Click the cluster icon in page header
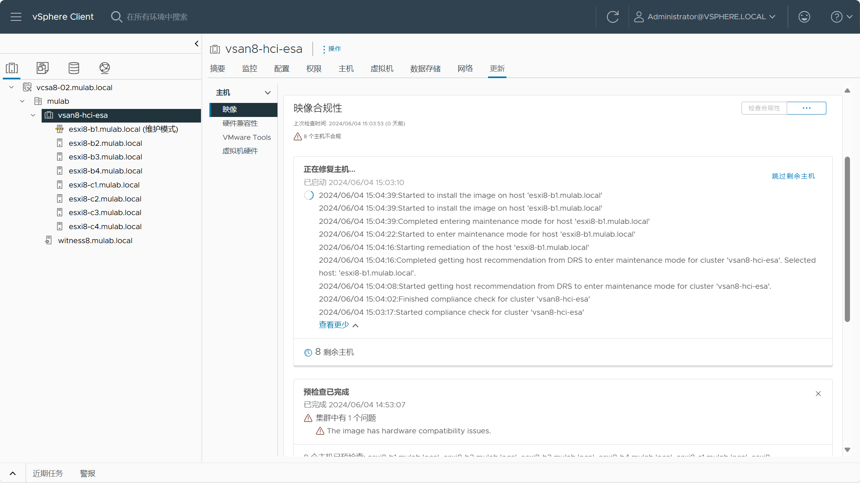This screenshot has height=483, width=860. [215, 49]
